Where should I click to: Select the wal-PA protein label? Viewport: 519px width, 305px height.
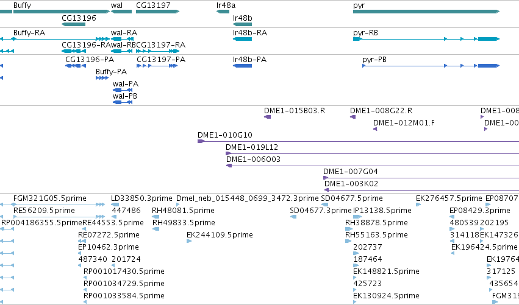126,84
